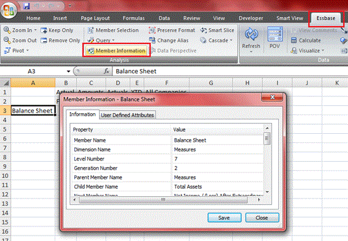Click Preserve Format icon
Image resolution: width=348 pixels, height=241 pixels.
[152, 30]
